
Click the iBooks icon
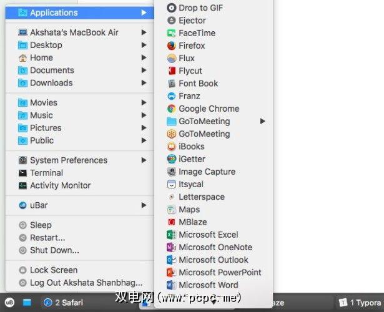tap(172, 147)
